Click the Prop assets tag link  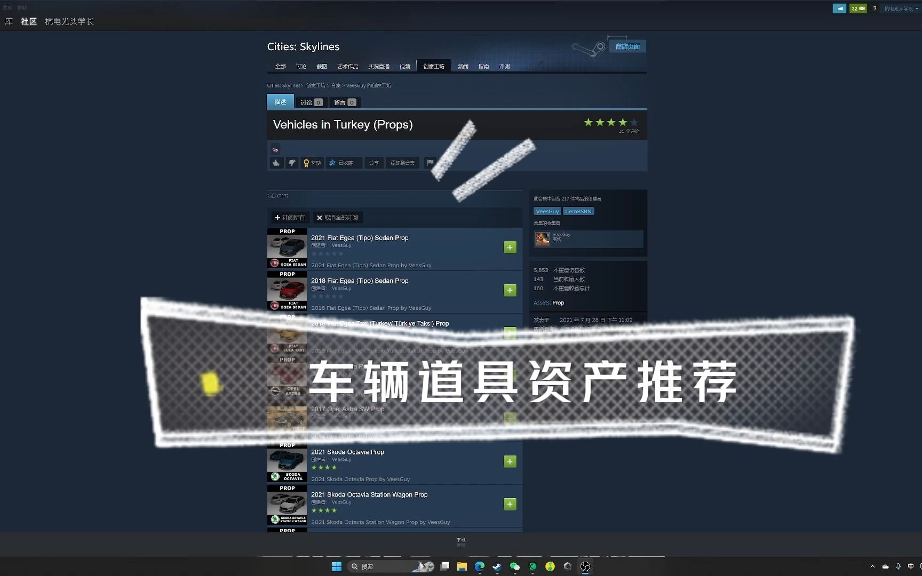(558, 302)
